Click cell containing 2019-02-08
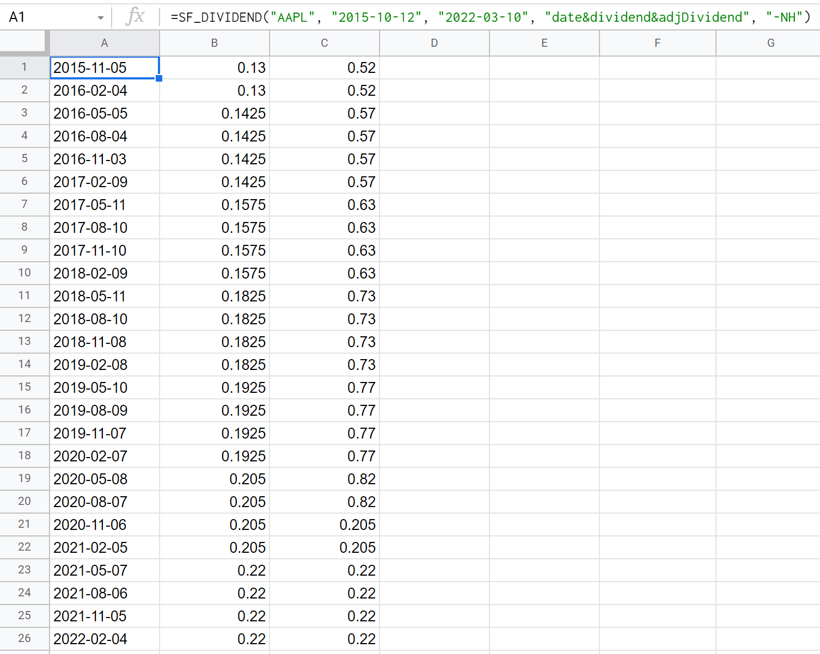This screenshot has width=820, height=654. pyautogui.click(x=105, y=365)
